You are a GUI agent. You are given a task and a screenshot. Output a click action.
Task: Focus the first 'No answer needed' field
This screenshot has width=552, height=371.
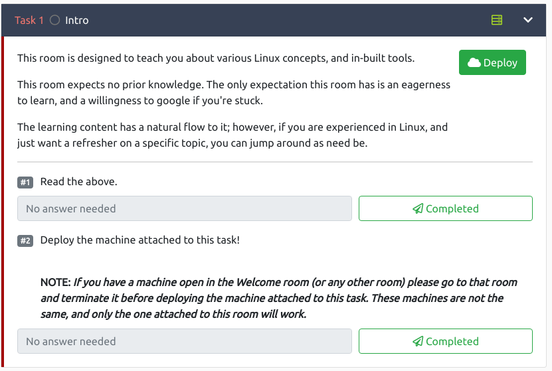(184, 208)
